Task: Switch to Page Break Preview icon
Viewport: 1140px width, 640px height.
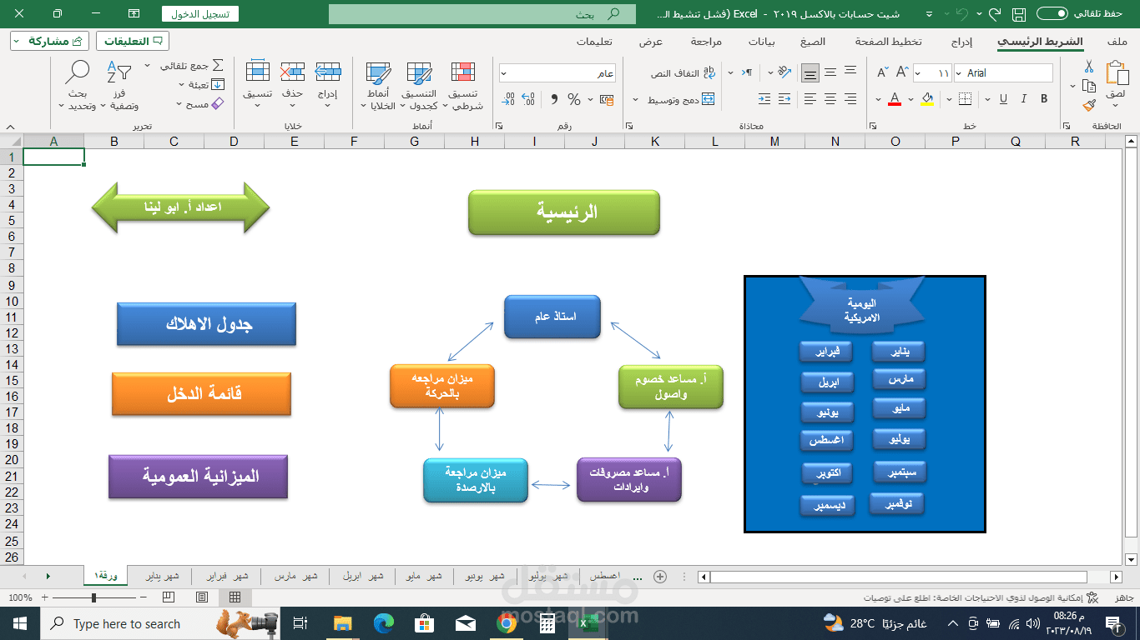Action: [169, 597]
